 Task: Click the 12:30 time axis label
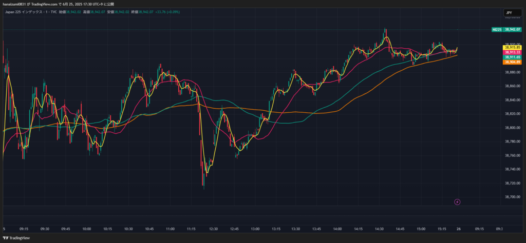[213, 229]
